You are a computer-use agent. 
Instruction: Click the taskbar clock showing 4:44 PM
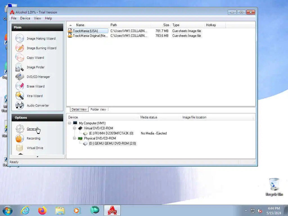pyautogui.click(x=274, y=211)
